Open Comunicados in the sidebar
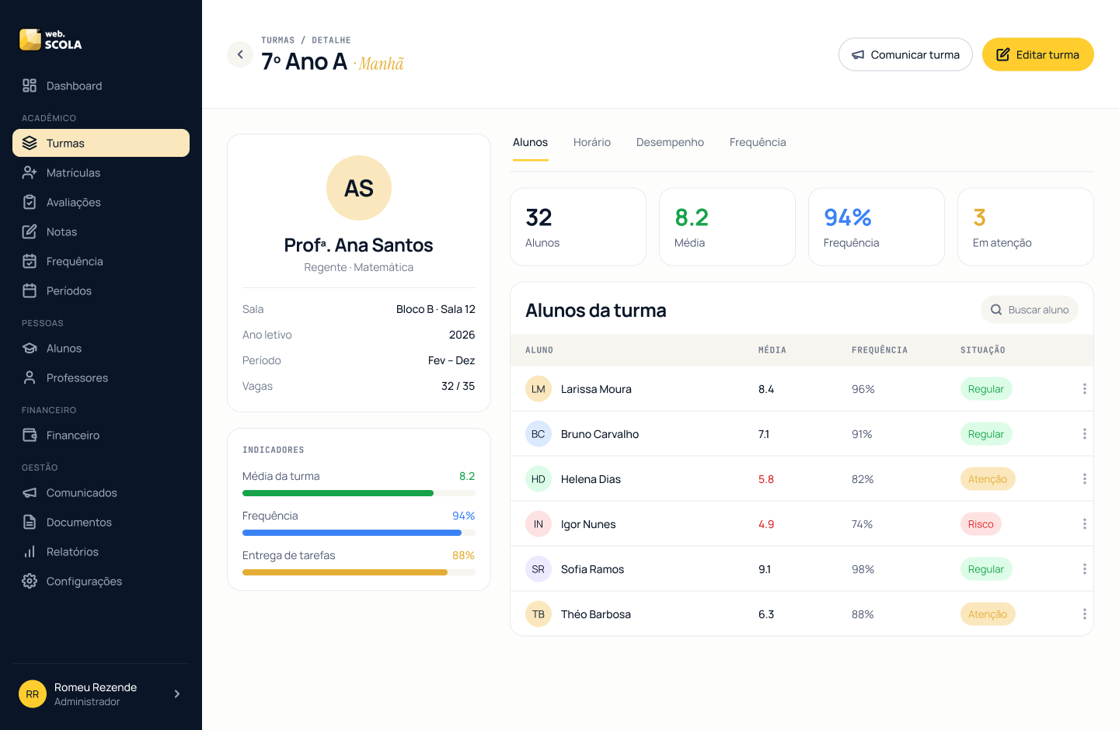The height and width of the screenshot is (730, 1119). point(101,492)
